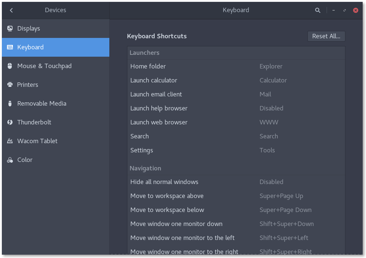Select Keyboard in the sidebar
The width and height of the screenshot is (366, 258).
click(56, 47)
